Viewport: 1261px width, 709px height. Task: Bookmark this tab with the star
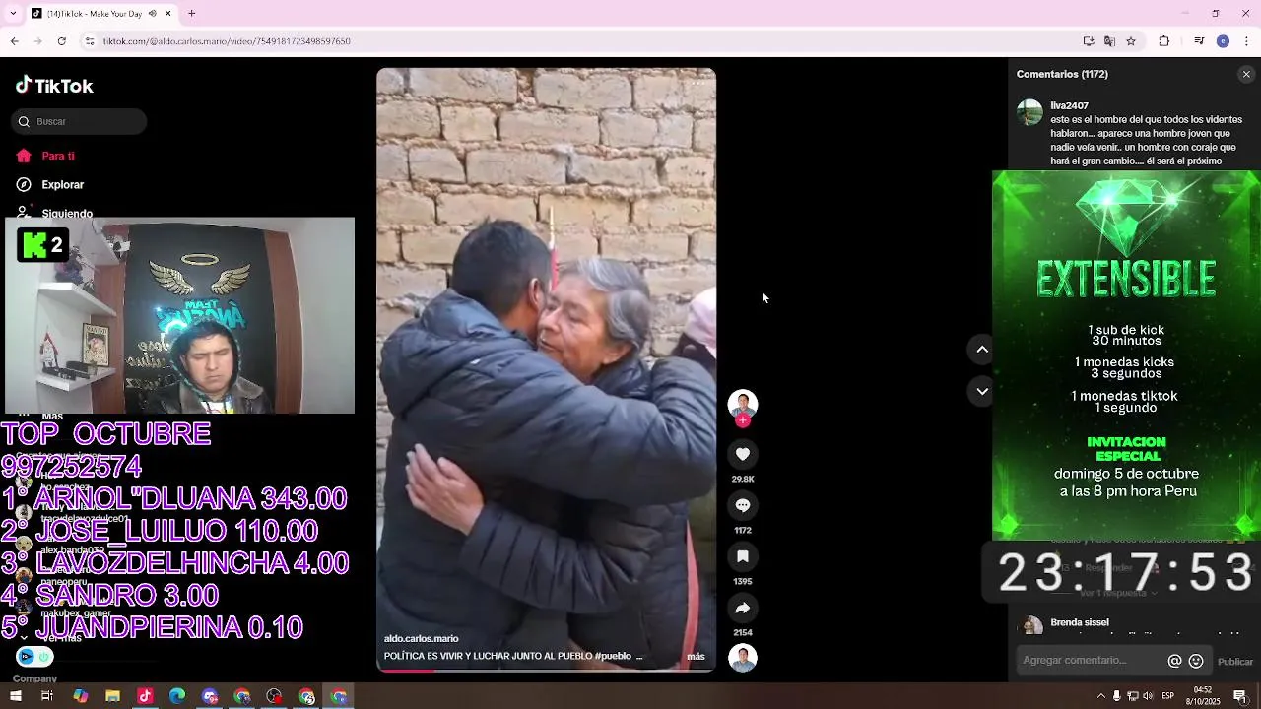(x=1131, y=41)
